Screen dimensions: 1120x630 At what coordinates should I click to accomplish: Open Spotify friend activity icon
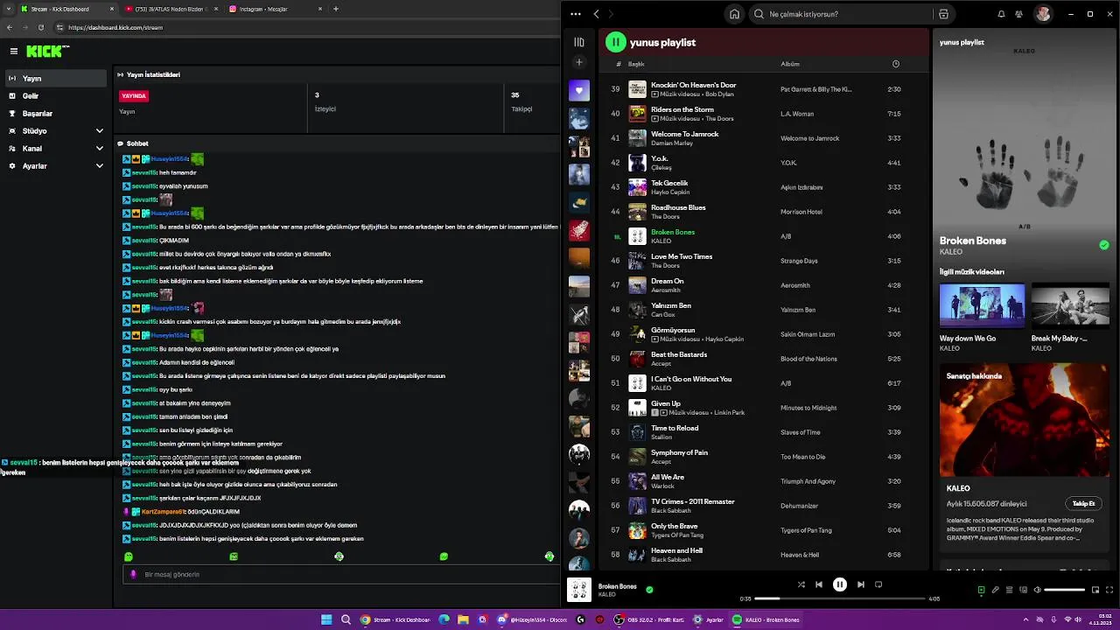pos(1019,14)
